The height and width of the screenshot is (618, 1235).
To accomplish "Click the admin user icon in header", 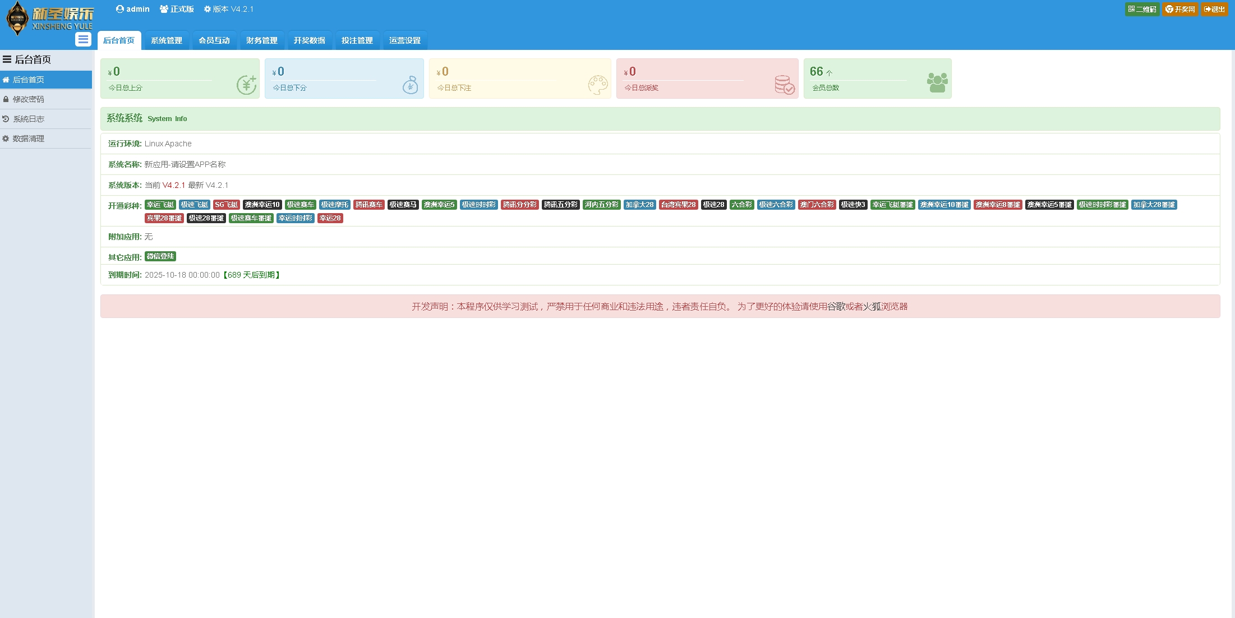I will coord(119,9).
